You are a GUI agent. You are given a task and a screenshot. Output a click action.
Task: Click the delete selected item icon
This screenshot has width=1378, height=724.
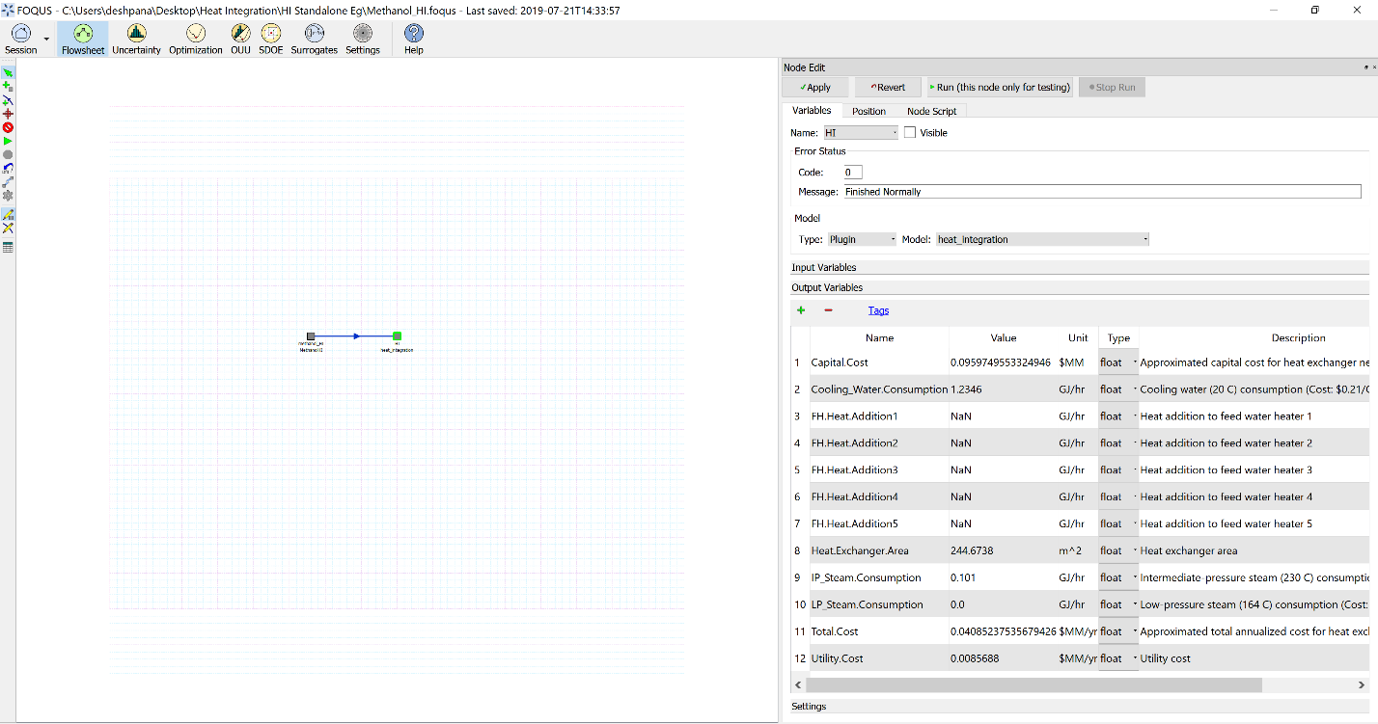click(8, 126)
